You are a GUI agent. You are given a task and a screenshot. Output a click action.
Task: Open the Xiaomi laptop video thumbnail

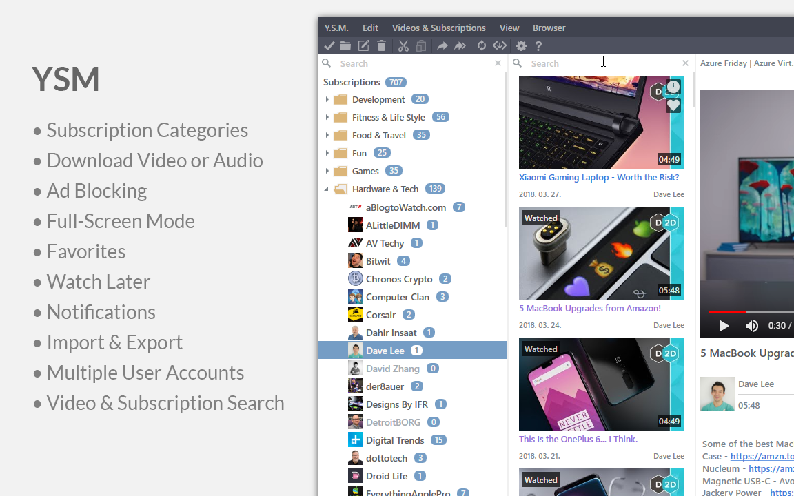pos(601,122)
